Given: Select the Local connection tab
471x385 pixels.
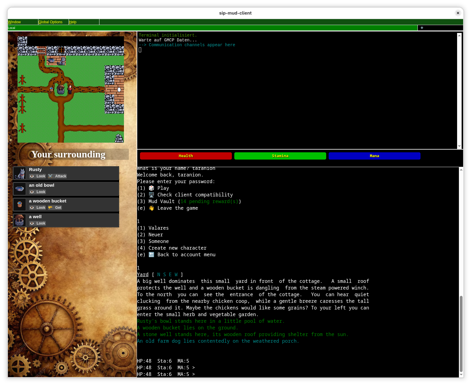Looking at the screenshot, I should [x=11, y=28].
